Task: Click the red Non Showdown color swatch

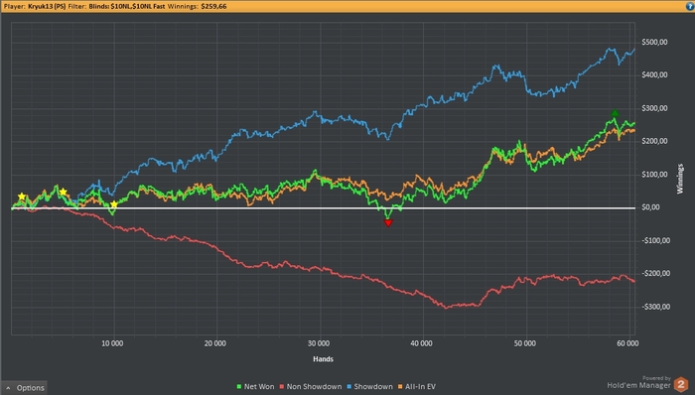Action: (281, 387)
